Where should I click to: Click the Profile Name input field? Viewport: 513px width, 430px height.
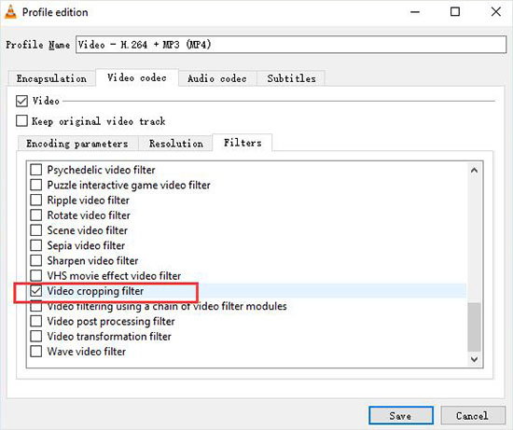(291, 45)
